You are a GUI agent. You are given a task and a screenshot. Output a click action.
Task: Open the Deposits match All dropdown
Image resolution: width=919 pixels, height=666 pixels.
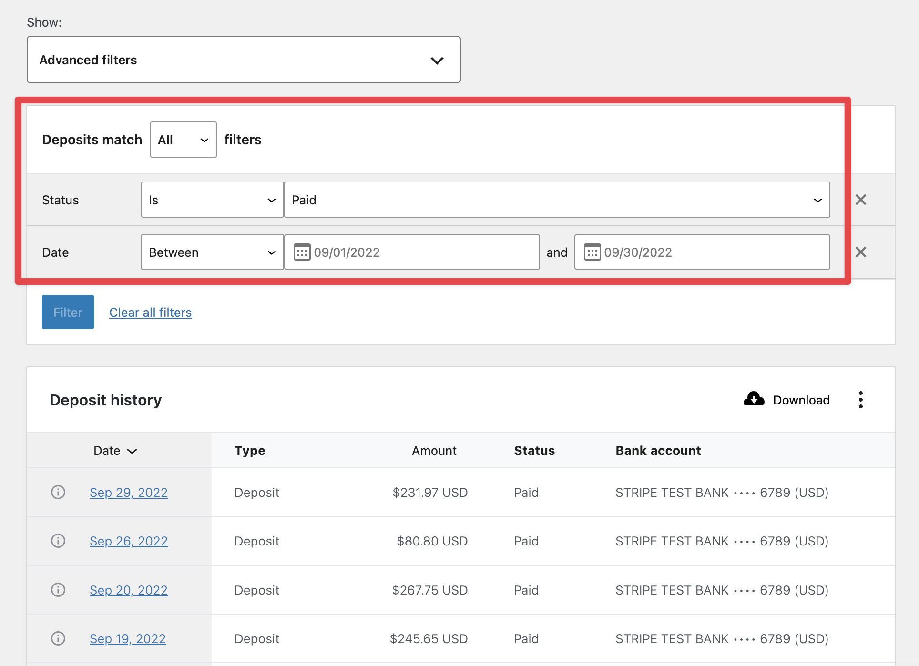coord(183,140)
